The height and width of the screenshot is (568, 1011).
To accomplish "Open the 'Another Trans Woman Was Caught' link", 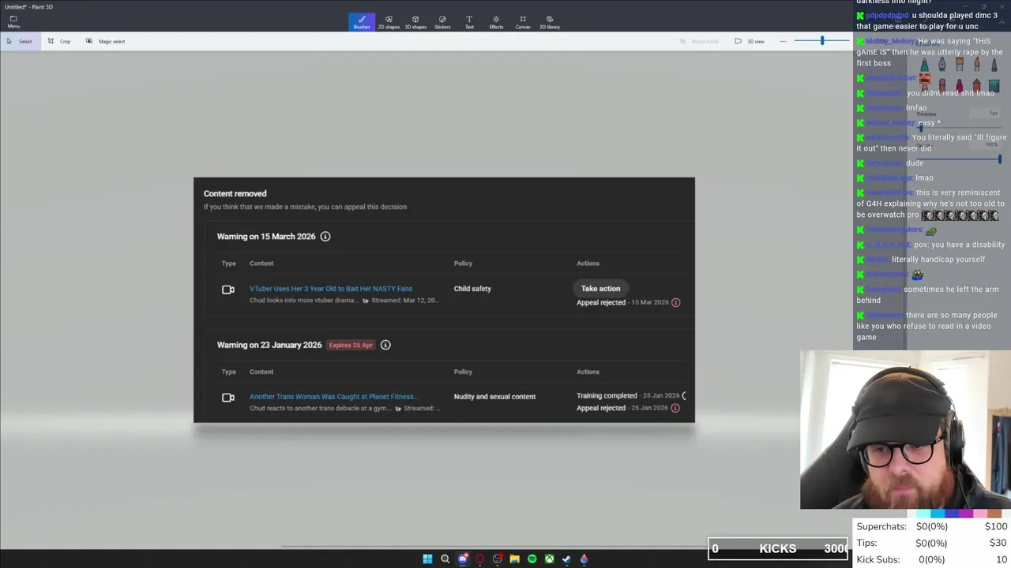I will point(334,397).
